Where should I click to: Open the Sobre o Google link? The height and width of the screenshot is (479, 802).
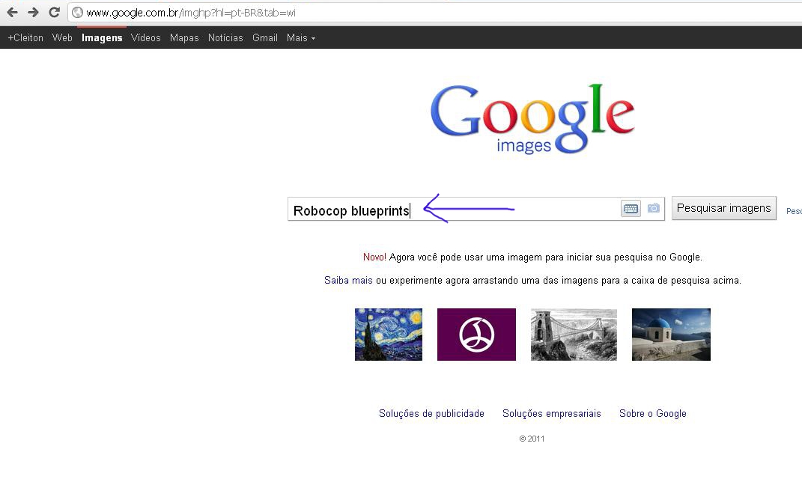pos(653,413)
